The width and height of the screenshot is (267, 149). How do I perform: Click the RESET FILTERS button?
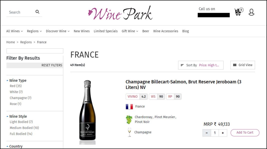pyautogui.click(x=52, y=65)
